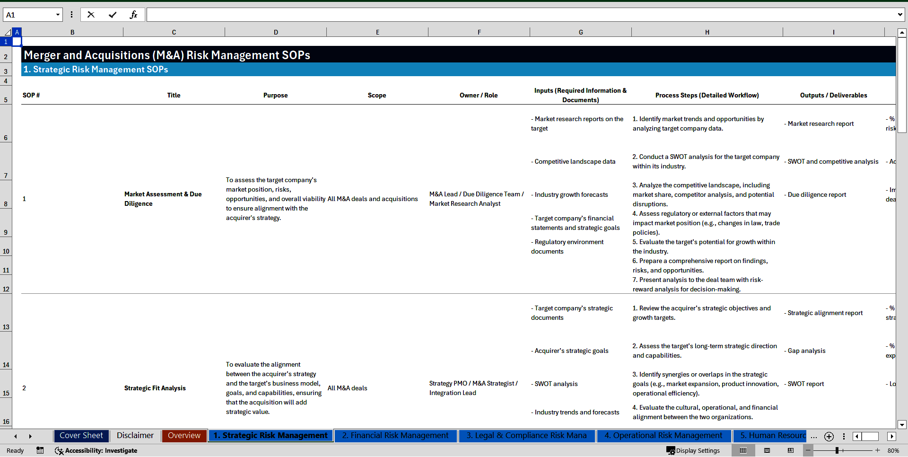The image size is (908, 457).
Task: Click the Zoom Out minus icon
Action: pos(808,450)
